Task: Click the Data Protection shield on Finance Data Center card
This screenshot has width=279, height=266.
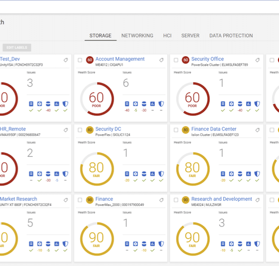Action: (257, 174)
